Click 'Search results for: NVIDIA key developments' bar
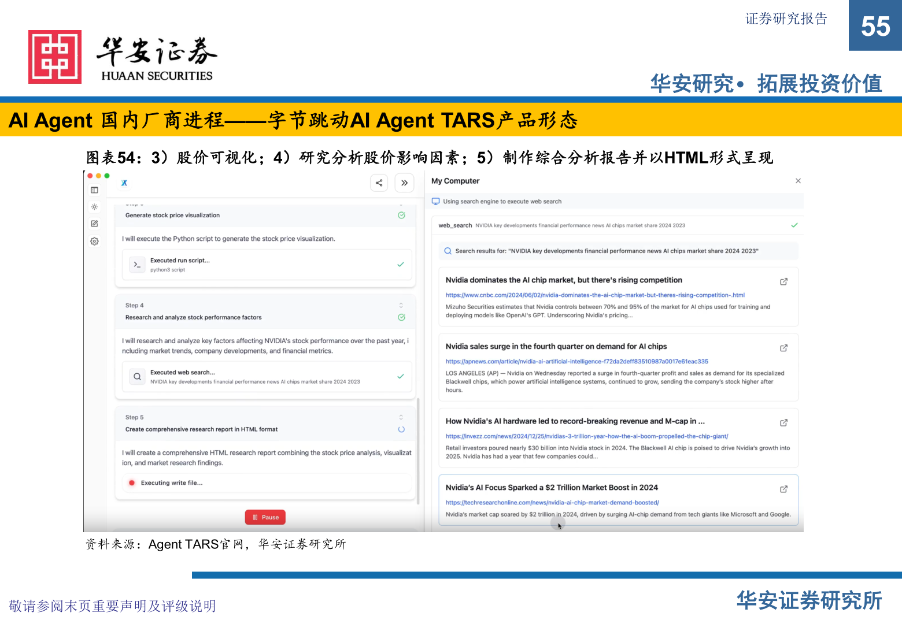The height and width of the screenshot is (624, 902). [x=619, y=251]
